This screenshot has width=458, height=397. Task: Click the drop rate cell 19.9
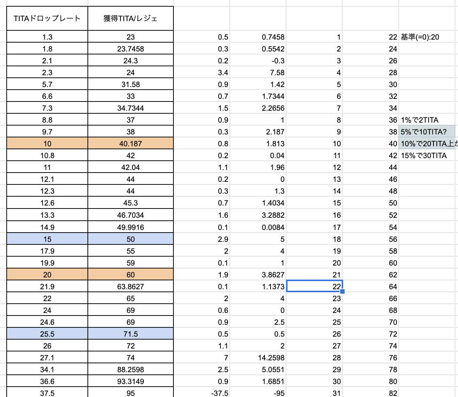47,263
